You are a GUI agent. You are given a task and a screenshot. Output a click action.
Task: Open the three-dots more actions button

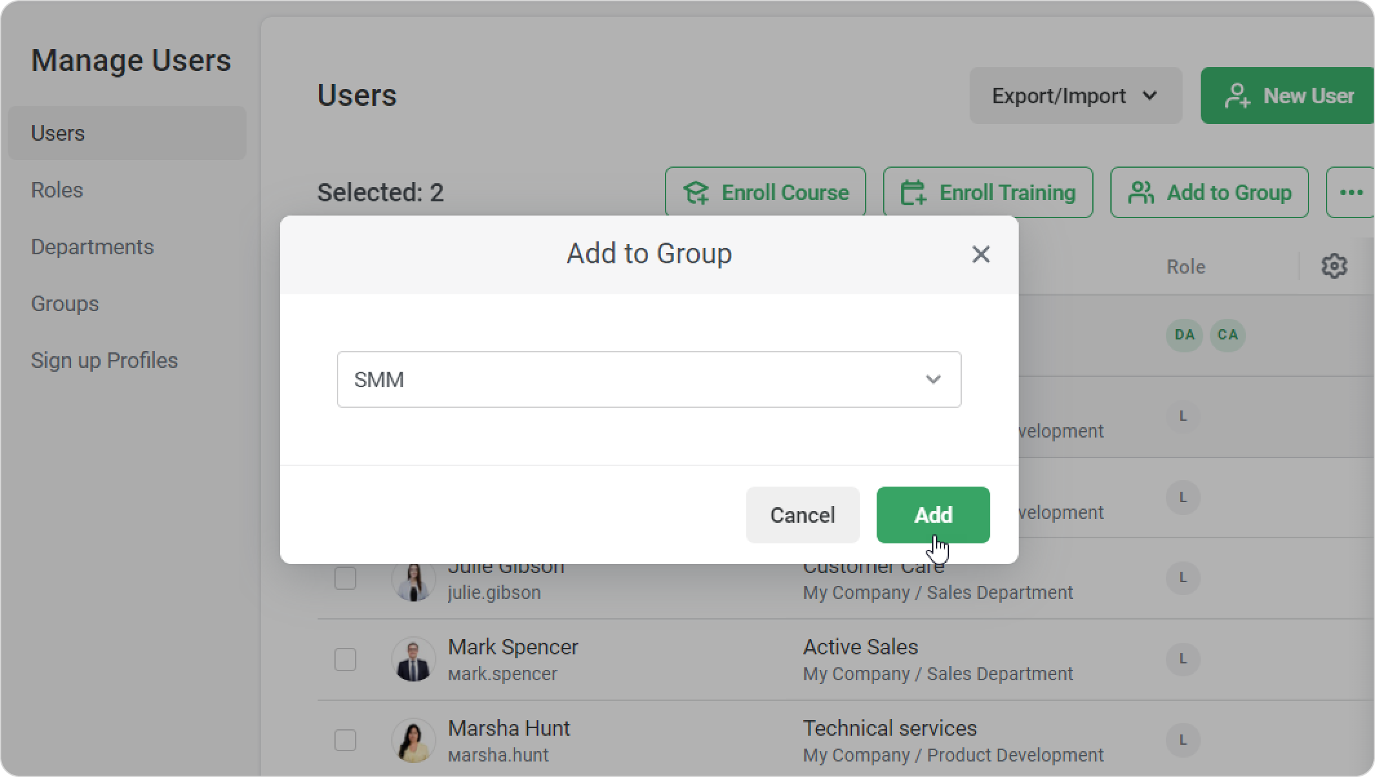coord(1351,192)
